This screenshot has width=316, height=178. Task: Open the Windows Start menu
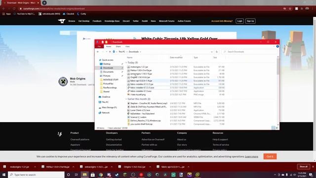tap(4, 175)
